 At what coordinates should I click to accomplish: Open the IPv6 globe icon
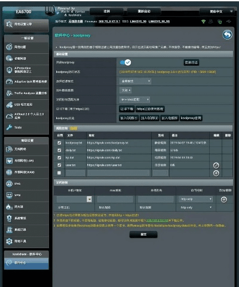(10, 184)
